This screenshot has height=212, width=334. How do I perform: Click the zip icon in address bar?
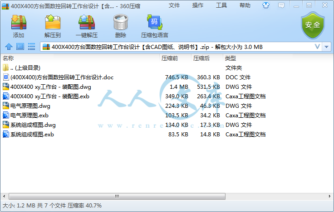point(46,47)
